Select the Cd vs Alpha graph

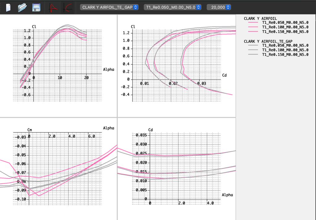tap(177, 168)
